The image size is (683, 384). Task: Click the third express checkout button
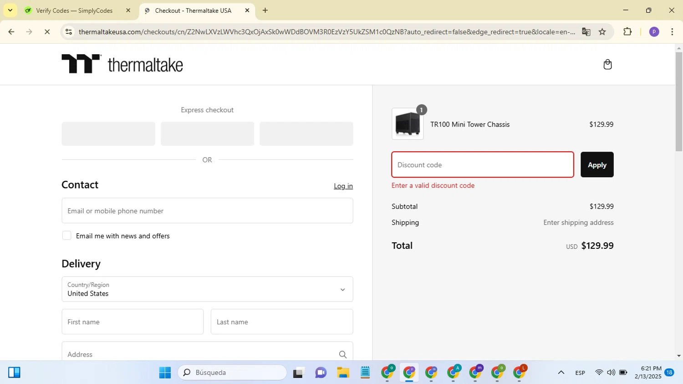click(306, 133)
